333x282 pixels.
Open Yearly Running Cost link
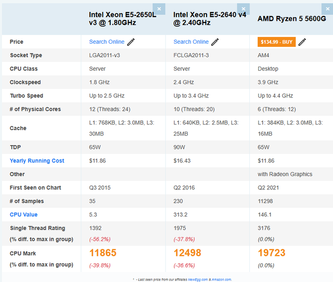[37, 161]
